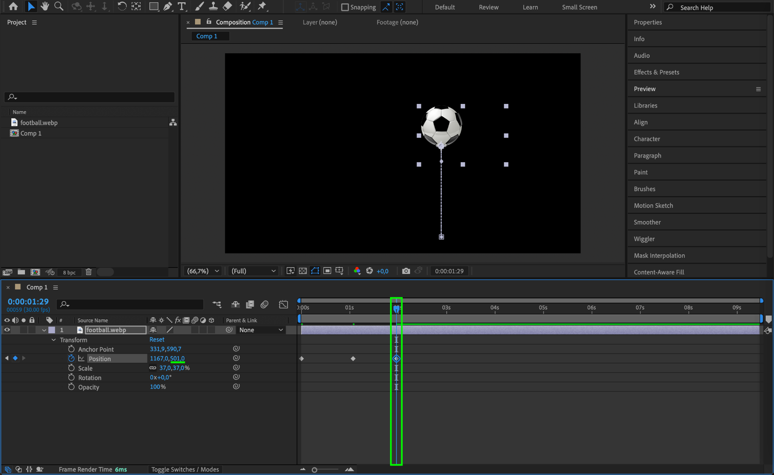
Task: Select the Puppet Pin tool
Action: (262, 6)
